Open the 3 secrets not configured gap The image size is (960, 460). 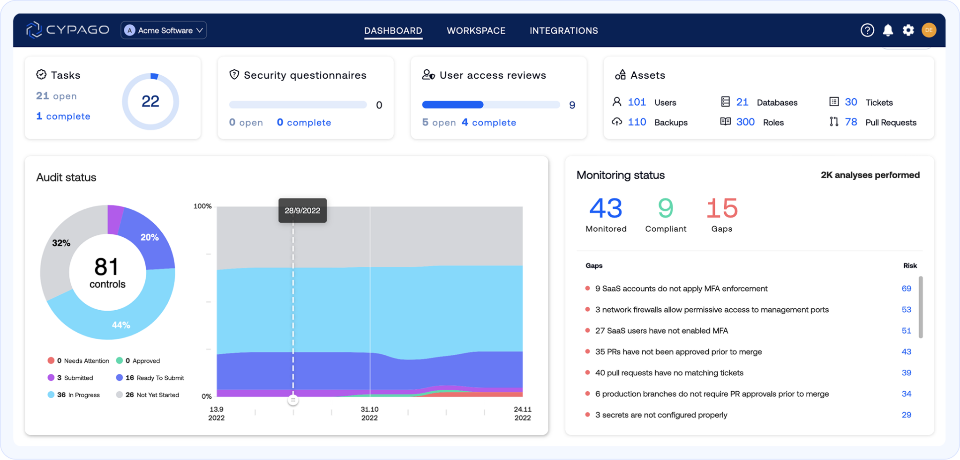(x=661, y=415)
